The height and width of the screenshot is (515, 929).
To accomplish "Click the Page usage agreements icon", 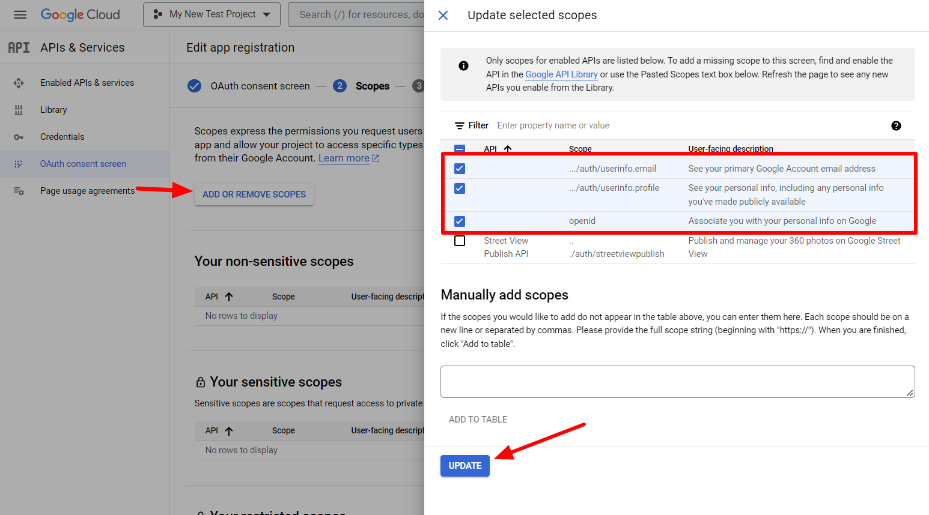I will click(x=19, y=191).
